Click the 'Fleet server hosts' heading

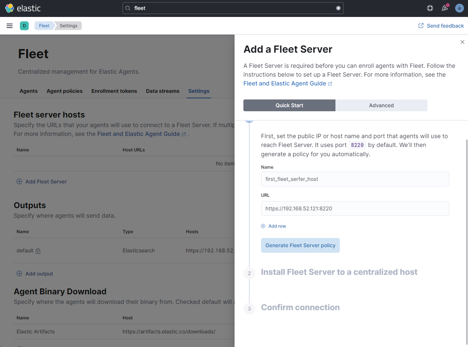[x=49, y=115]
